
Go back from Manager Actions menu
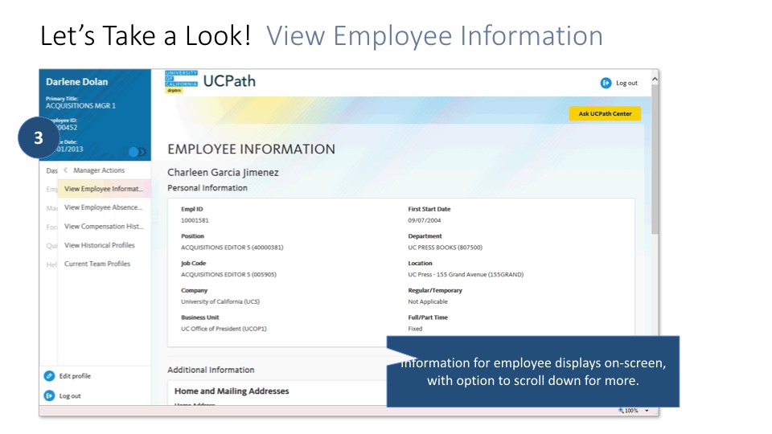pos(65,170)
